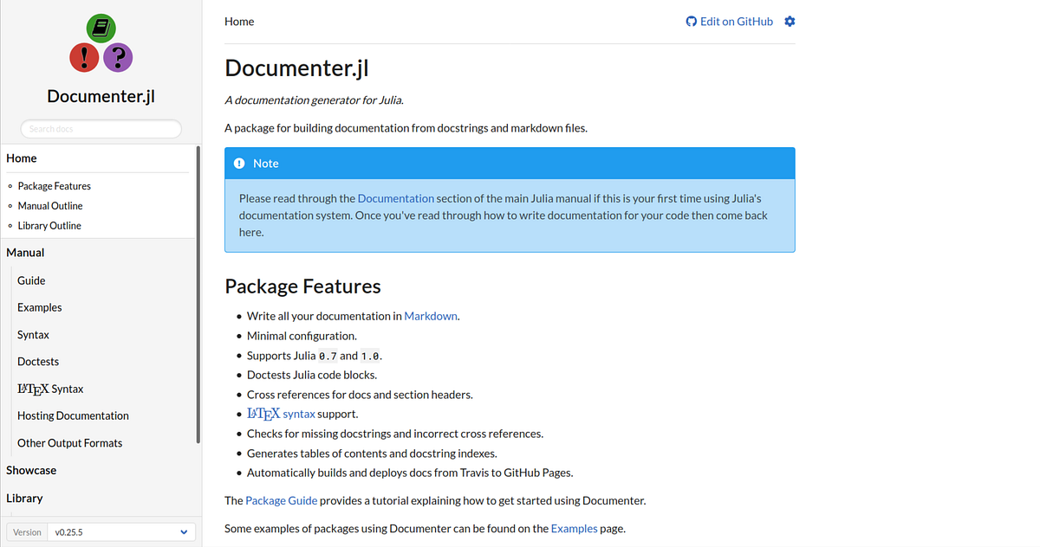Image resolution: width=1040 pixels, height=547 pixels.
Task: Expand the Library section in the sidebar
Action: (24, 498)
